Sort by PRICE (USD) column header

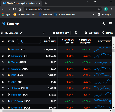50,41
